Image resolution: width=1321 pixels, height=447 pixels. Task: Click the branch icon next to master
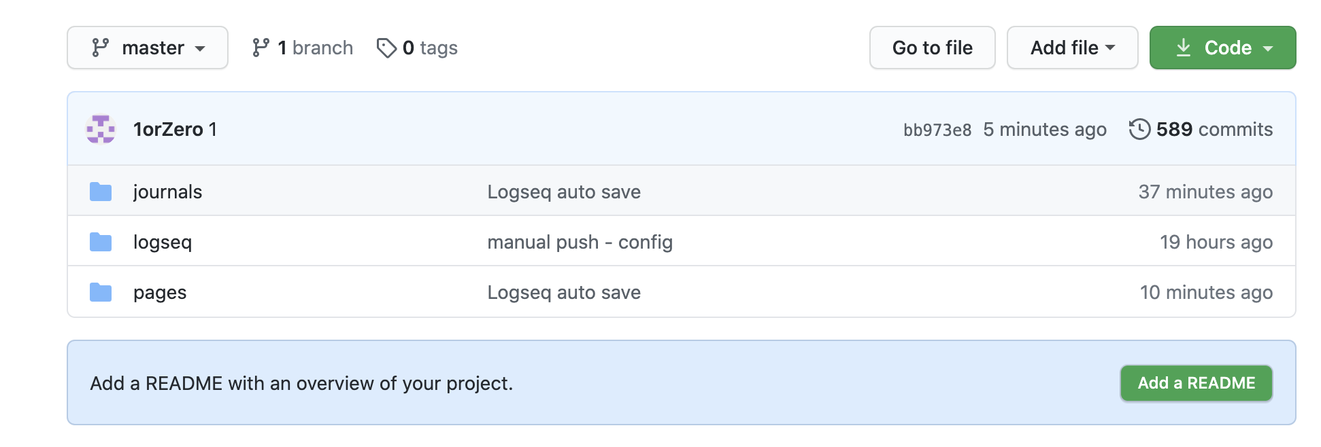point(99,48)
